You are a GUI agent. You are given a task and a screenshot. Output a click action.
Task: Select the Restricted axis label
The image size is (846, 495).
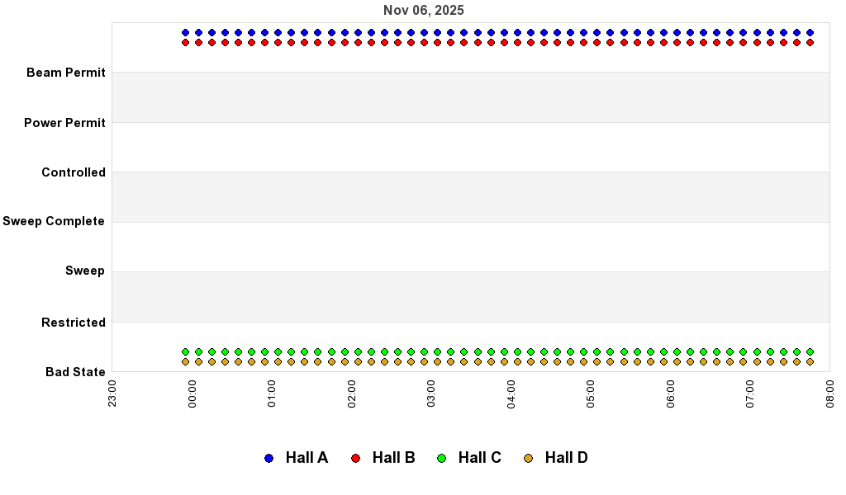click(x=73, y=323)
